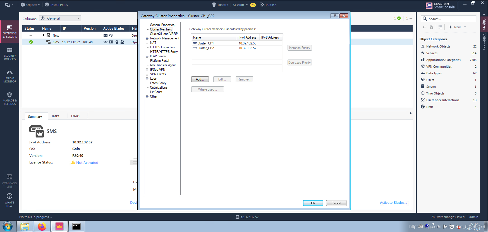This screenshot has height=232, width=488.
Task: Open the Gateways & Servers view
Action: tap(10, 32)
